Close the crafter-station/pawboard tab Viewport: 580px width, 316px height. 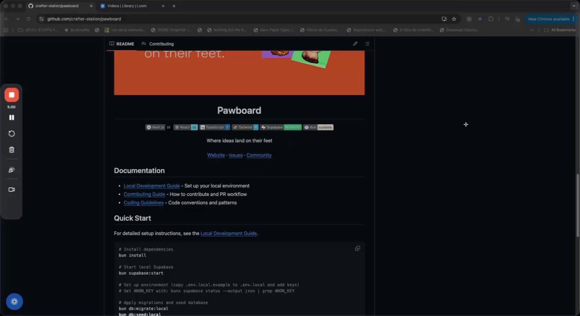click(91, 6)
